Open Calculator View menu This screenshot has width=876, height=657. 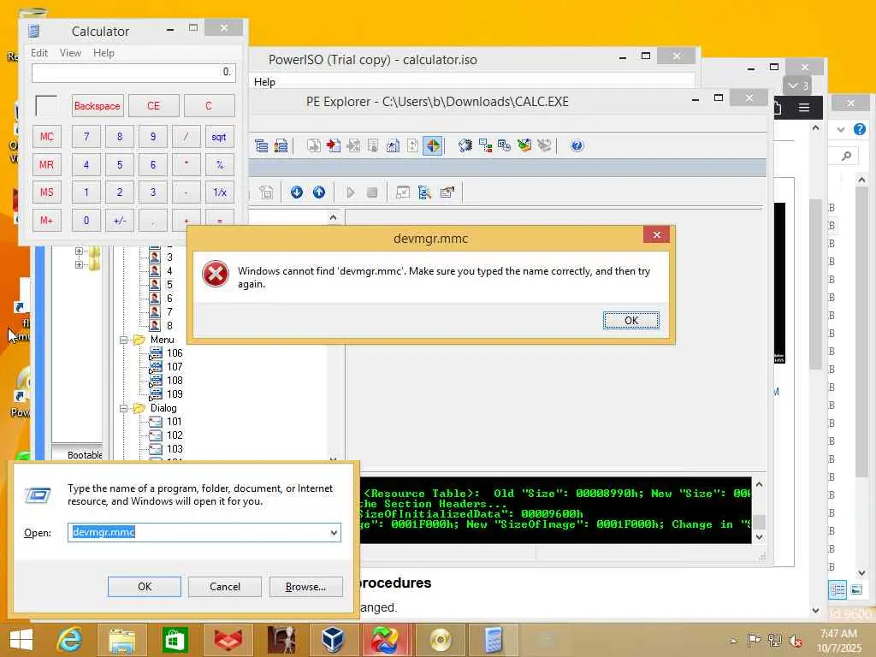click(70, 53)
